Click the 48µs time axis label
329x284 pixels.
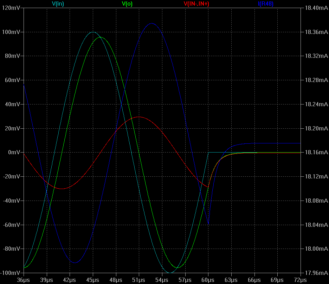(116, 280)
